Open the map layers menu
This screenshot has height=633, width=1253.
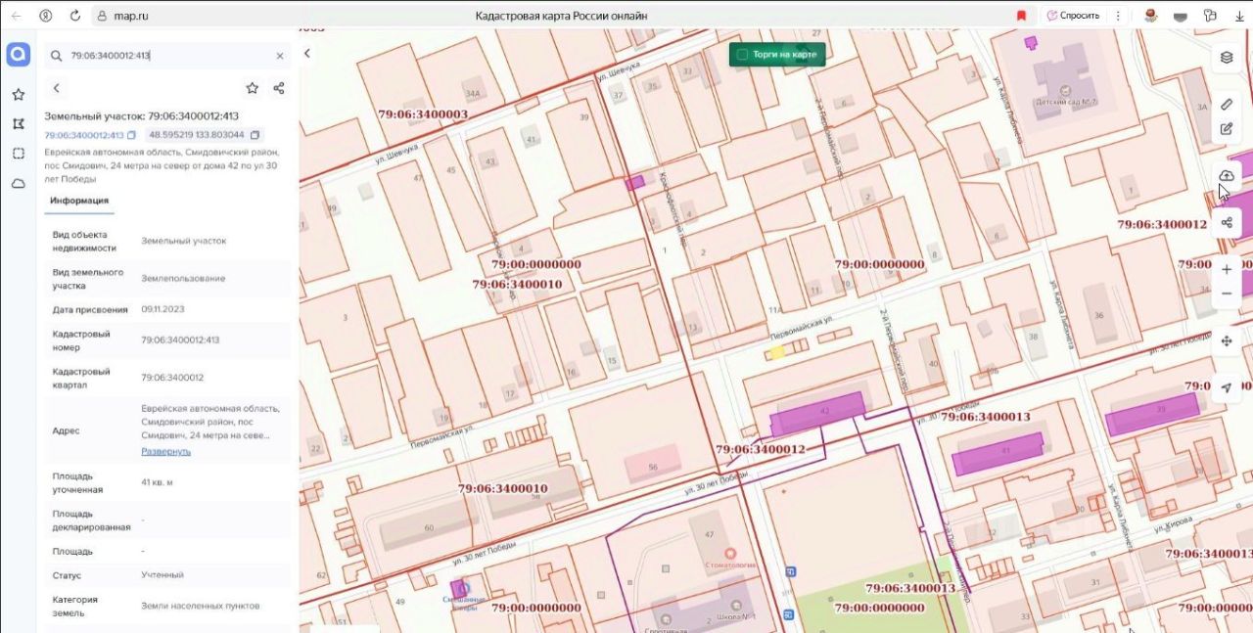pyautogui.click(x=1227, y=58)
